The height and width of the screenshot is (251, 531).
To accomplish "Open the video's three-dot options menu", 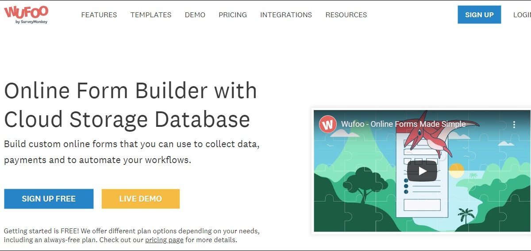I will pyautogui.click(x=514, y=125).
